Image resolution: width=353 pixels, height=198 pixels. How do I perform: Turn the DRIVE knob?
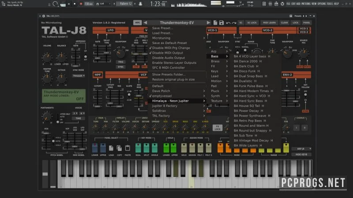(175, 128)
